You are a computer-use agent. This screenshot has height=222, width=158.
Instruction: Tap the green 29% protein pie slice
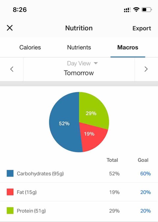(x=93, y=111)
